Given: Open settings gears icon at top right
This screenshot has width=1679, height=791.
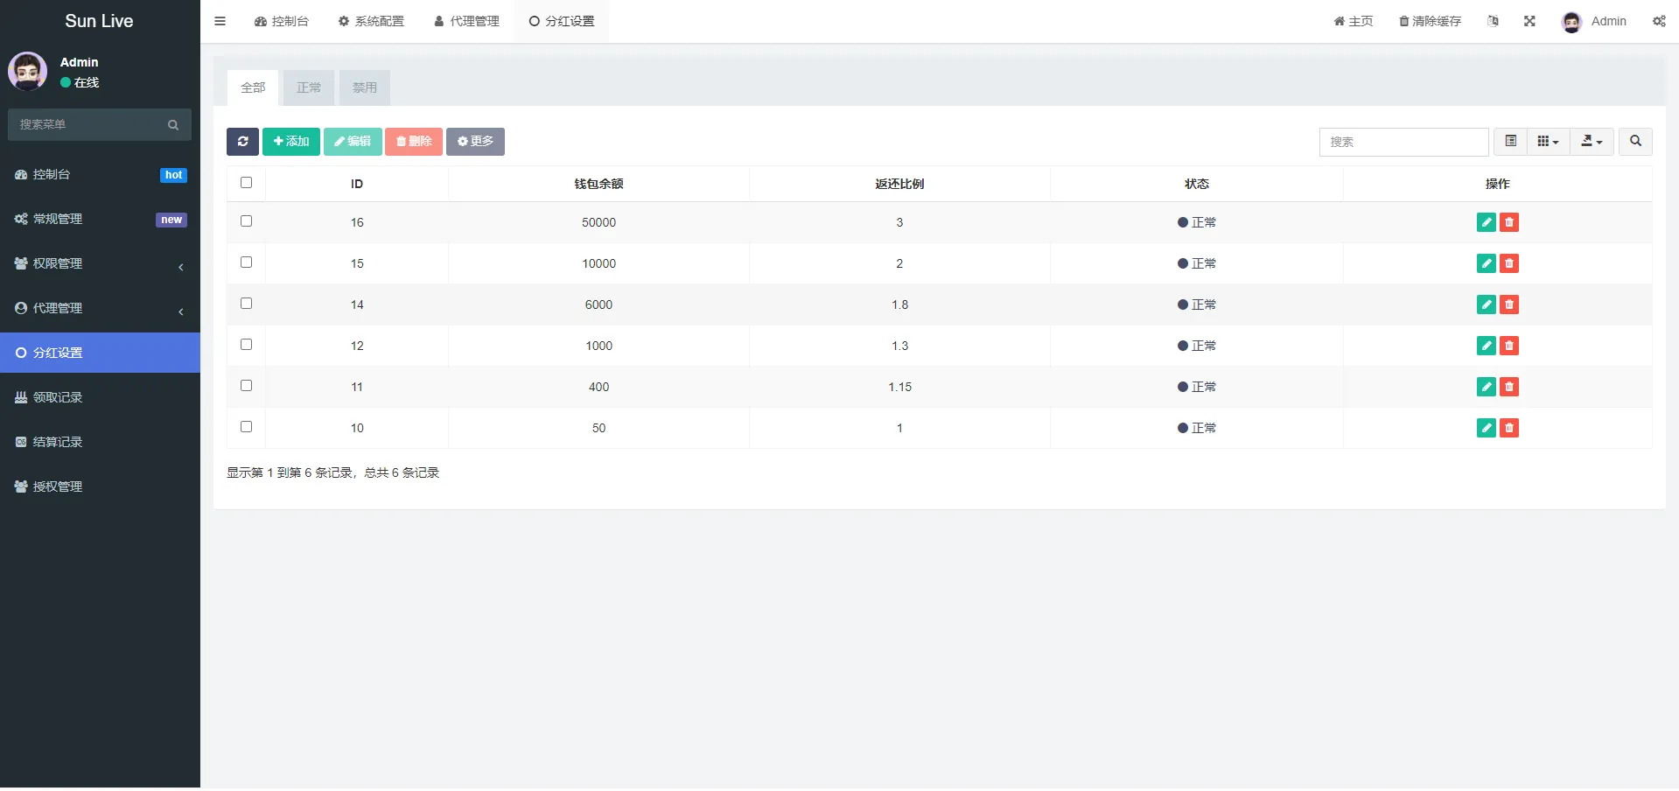Looking at the screenshot, I should [1659, 21].
